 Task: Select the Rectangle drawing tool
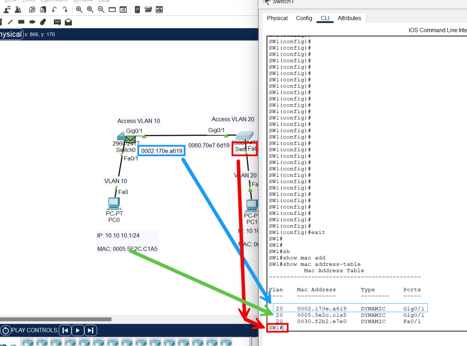tap(21, 21)
